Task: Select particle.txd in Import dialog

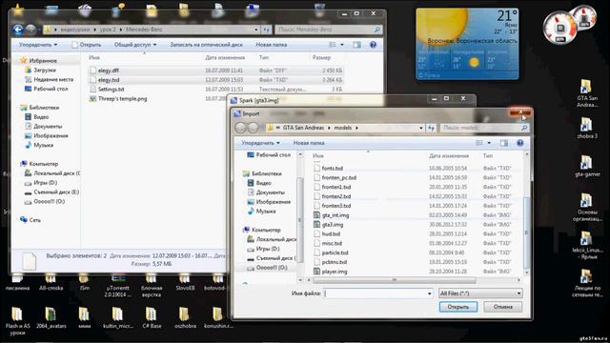Action: pos(335,252)
